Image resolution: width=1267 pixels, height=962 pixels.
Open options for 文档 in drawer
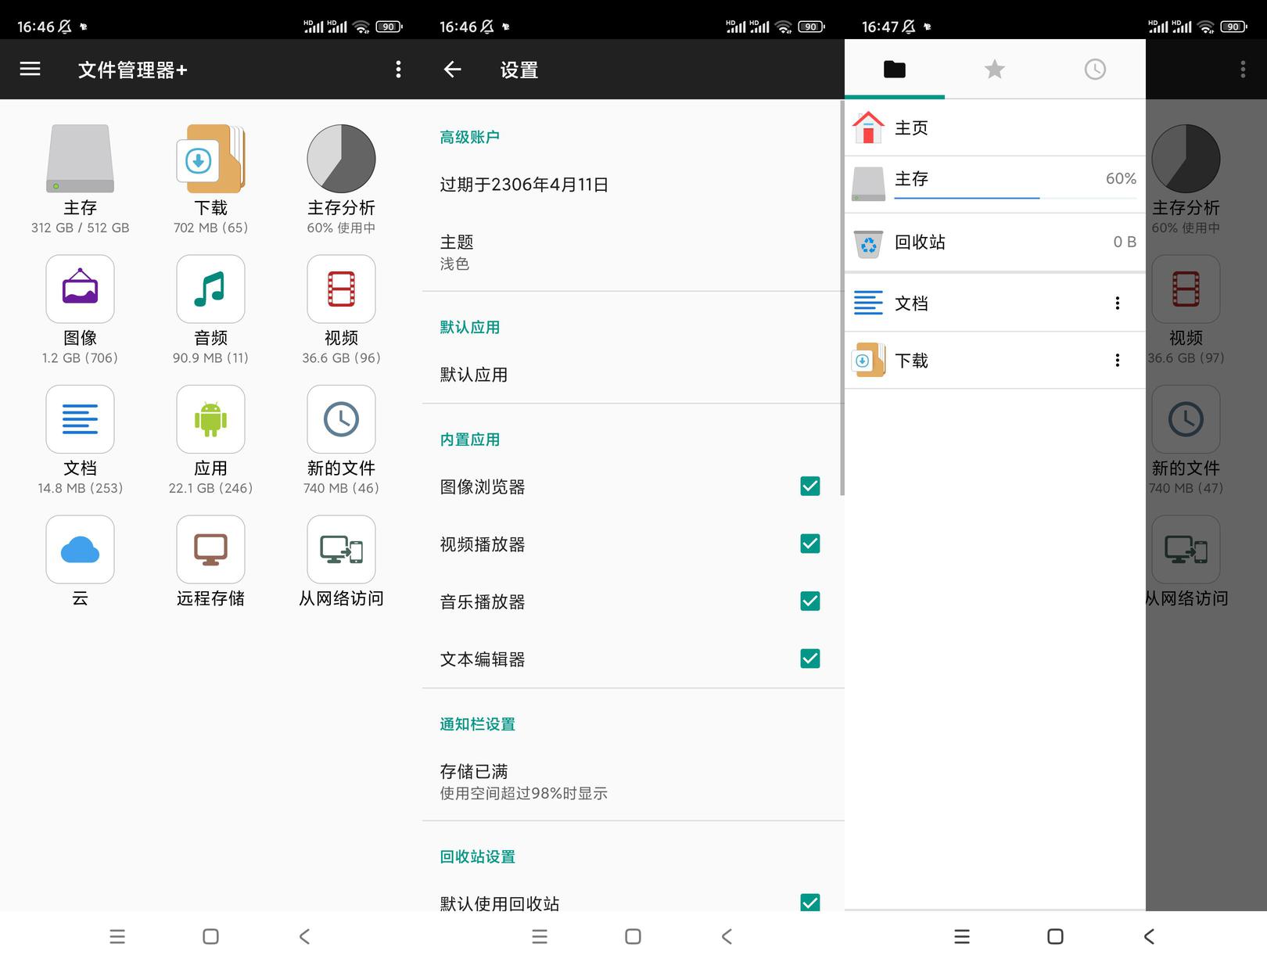(x=1117, y=303)
